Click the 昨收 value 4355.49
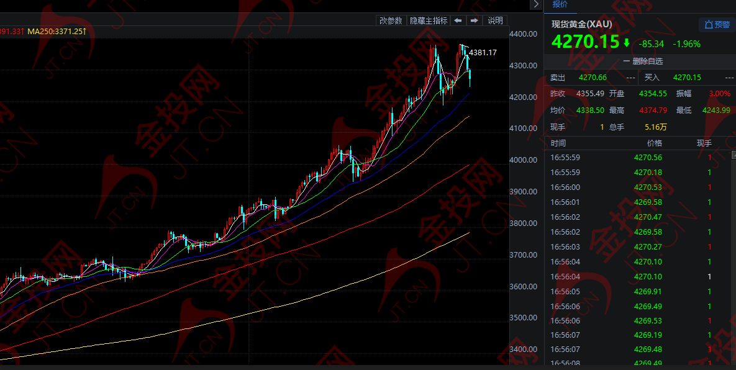This screenshot has height=370, width=736. pos(590,93)
